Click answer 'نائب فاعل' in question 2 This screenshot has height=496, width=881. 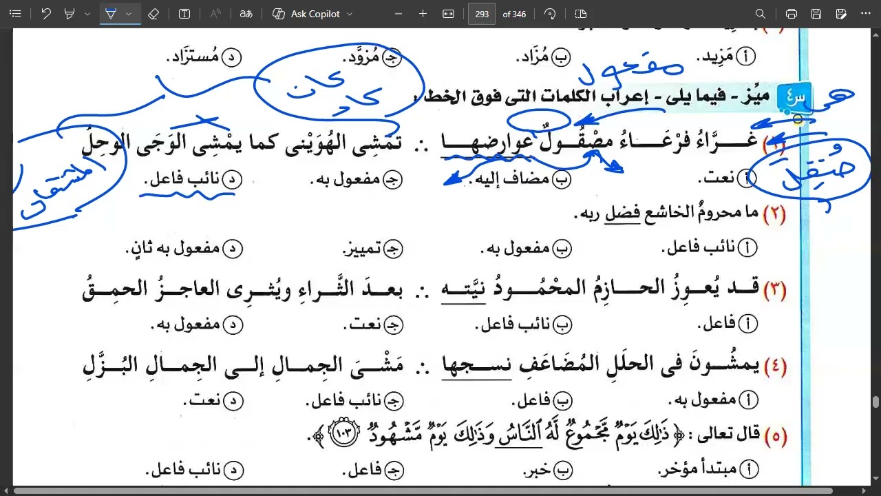710,248
